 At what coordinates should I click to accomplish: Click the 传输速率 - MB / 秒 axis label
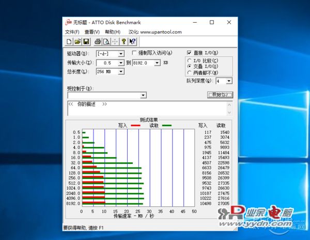point(134,216)
